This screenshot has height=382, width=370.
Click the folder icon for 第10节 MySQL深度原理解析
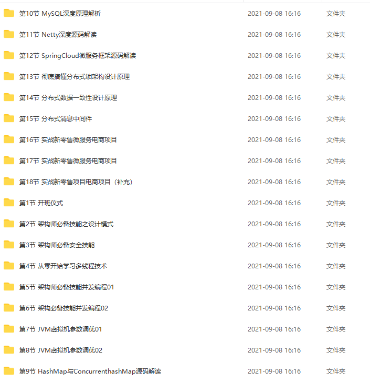coord(9,13)
